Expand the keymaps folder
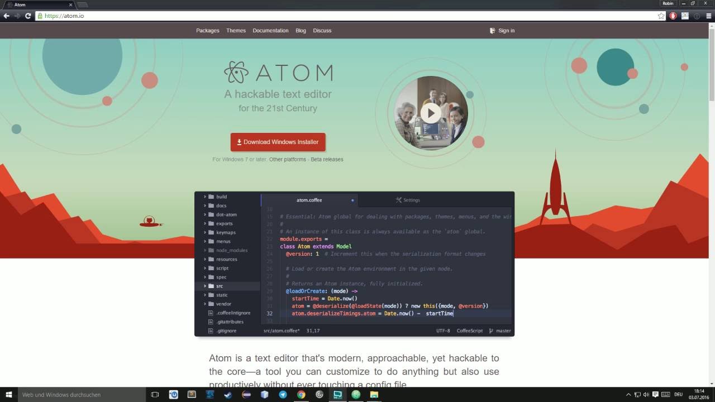This screenshot has width=715, height=402. coord(205,232)
